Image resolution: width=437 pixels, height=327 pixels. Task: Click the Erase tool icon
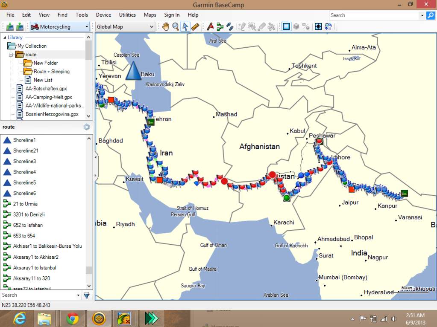[x=262, y=27]
